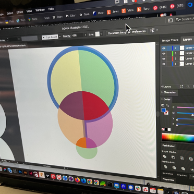Click the top selected layer thumbnail

(x=182, y=48)
